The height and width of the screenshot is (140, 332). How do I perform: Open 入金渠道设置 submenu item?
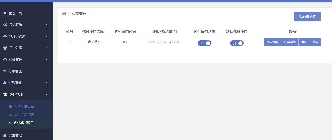pyautogui.click(x=24, y=107)
